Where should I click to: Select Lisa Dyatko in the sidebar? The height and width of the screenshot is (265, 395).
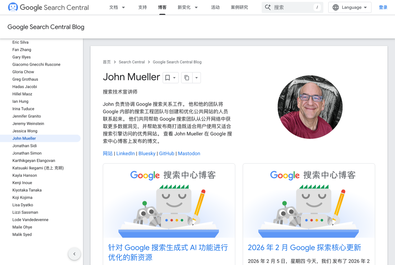click(23, 205)
